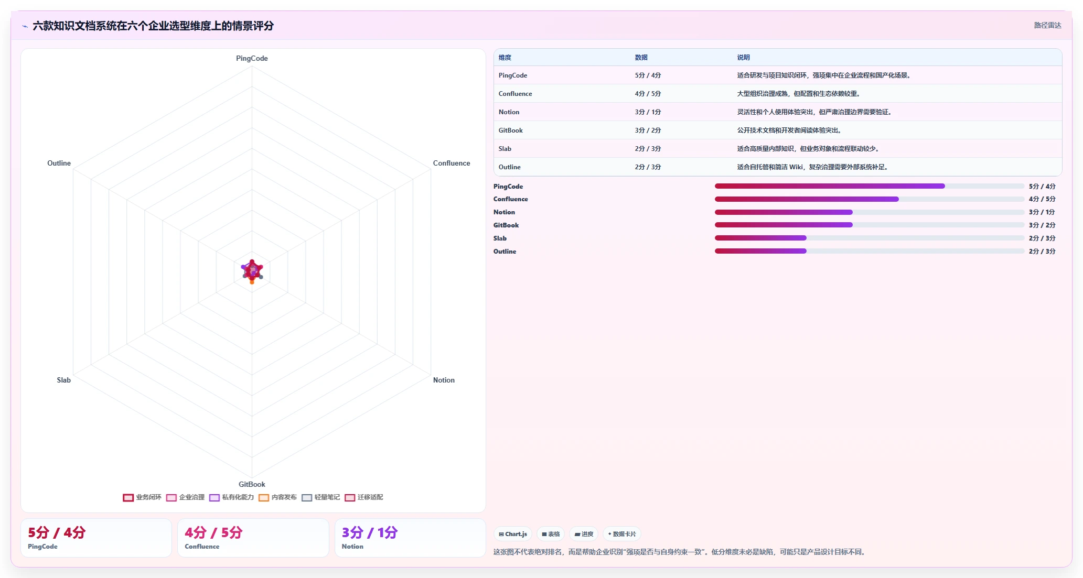The image size is (1083, 578).
Task: Click the table score cell reading 4分 / 5分
Action: (x=648, y=94)
